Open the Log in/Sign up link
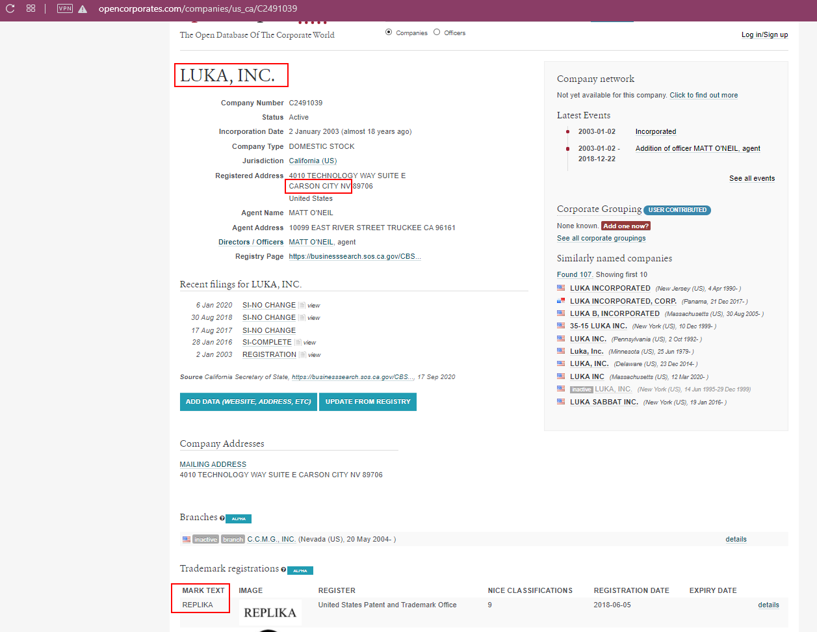 tap(764, 35)
